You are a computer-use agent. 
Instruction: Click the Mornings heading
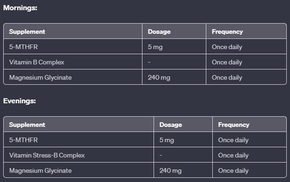[20, 8]
